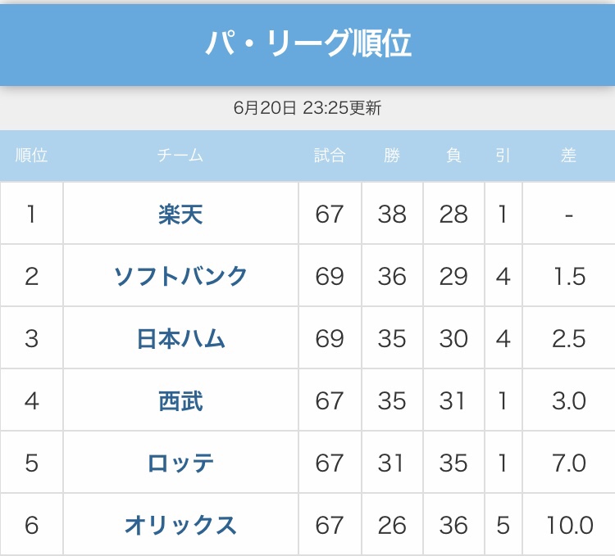The image size is (615, 556).
Task: Click the 38 wins cell for 楽天
Action: click(x=392, y=215)
